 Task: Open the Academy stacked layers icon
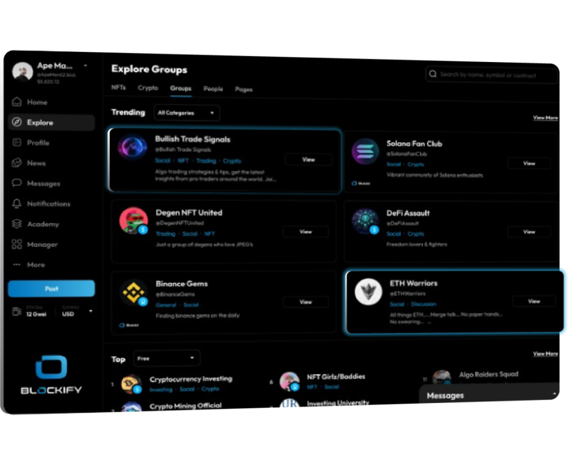(x=17, y=224)
